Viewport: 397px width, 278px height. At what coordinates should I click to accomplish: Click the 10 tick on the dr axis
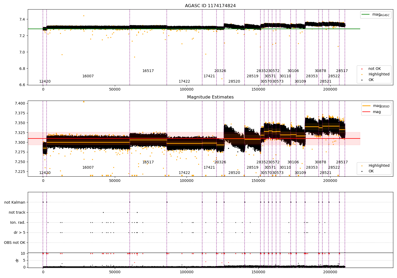(23, 253)
